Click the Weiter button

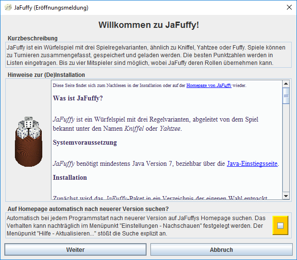pyautogui.click(x=75, y=250)
